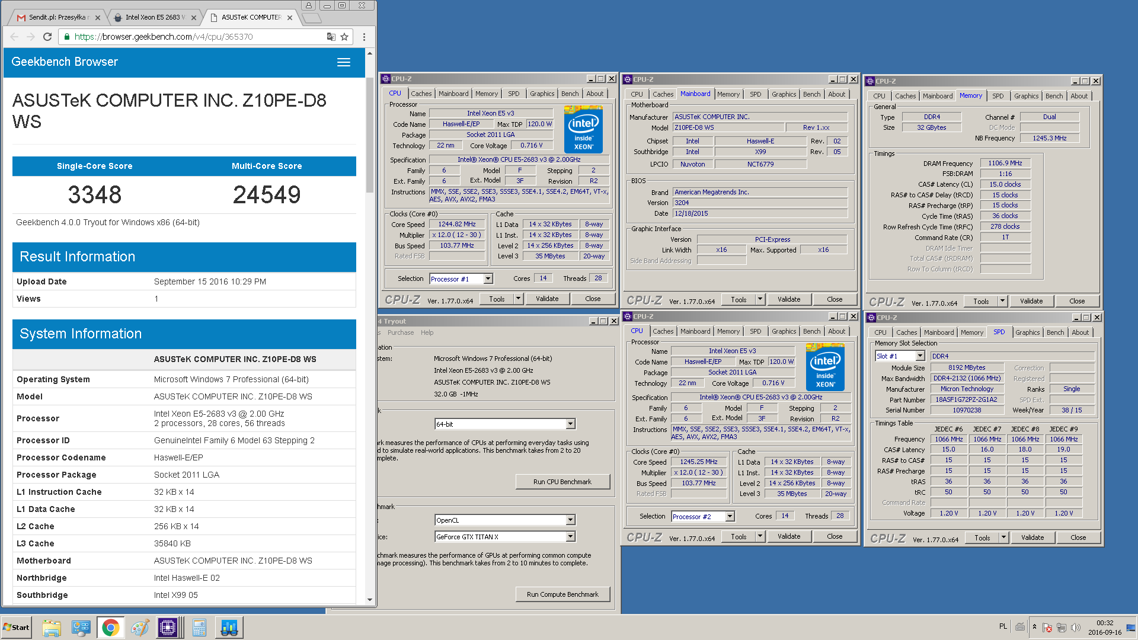1138x640 pixels.
Task: Click Close button in Memory CPU-Z window
Action: pyautogui.click(x=1077, y=301)
